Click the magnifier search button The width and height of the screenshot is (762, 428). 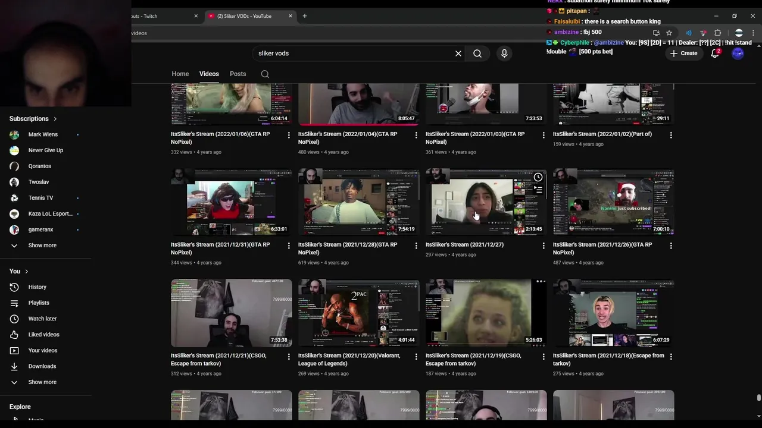click(x=477, y=53)
